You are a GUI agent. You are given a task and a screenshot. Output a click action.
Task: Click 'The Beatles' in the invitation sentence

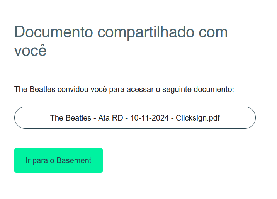35,90
